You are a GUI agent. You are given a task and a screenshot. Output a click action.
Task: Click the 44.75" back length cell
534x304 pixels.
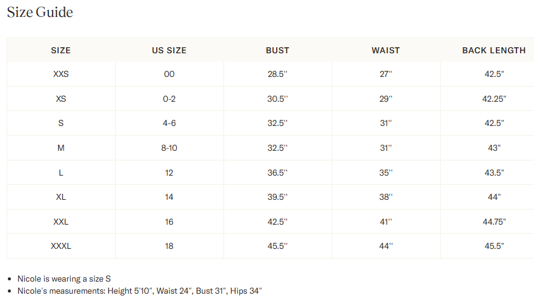493,222
